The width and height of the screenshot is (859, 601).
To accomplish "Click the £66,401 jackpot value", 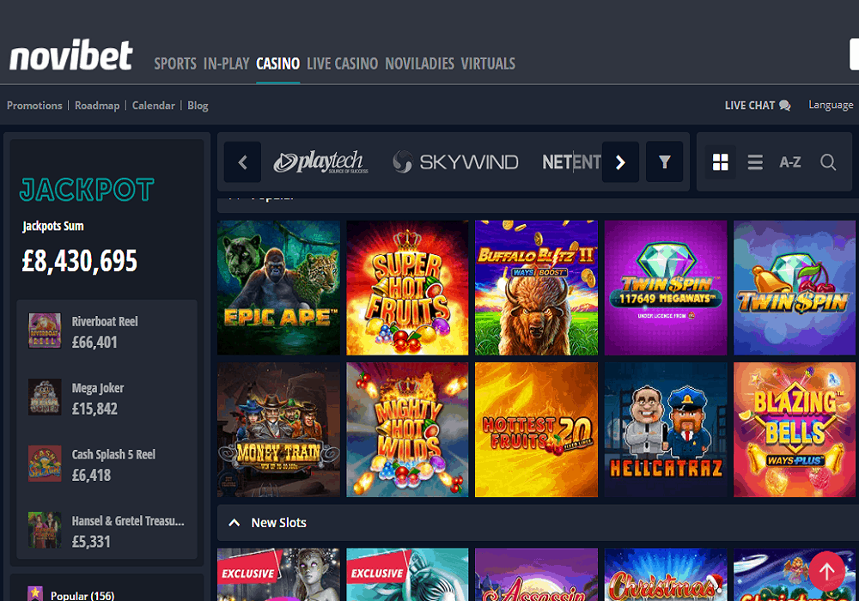I will (x=94, y=343).
